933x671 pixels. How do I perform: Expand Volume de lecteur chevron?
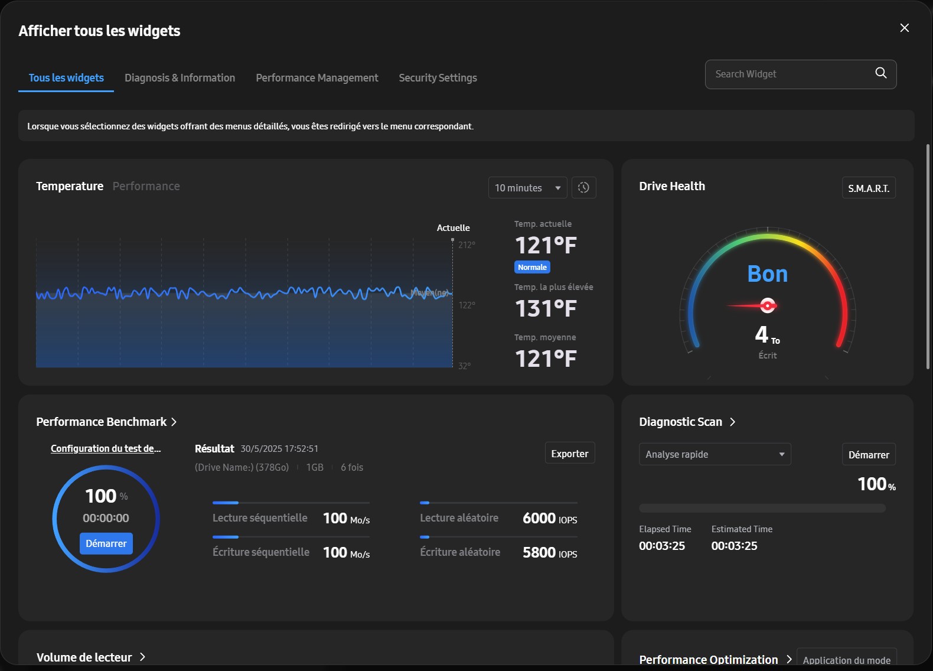(142, 657)
